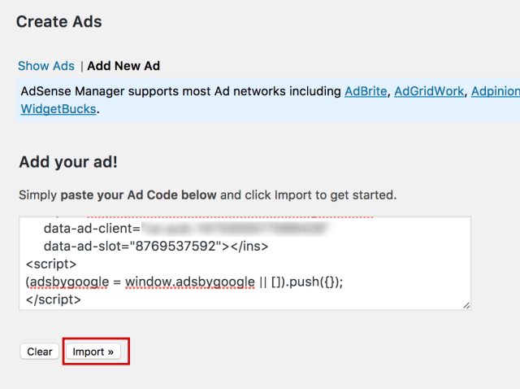Place cursor on the data-ad-slot code line

click(x=156, y=246)
